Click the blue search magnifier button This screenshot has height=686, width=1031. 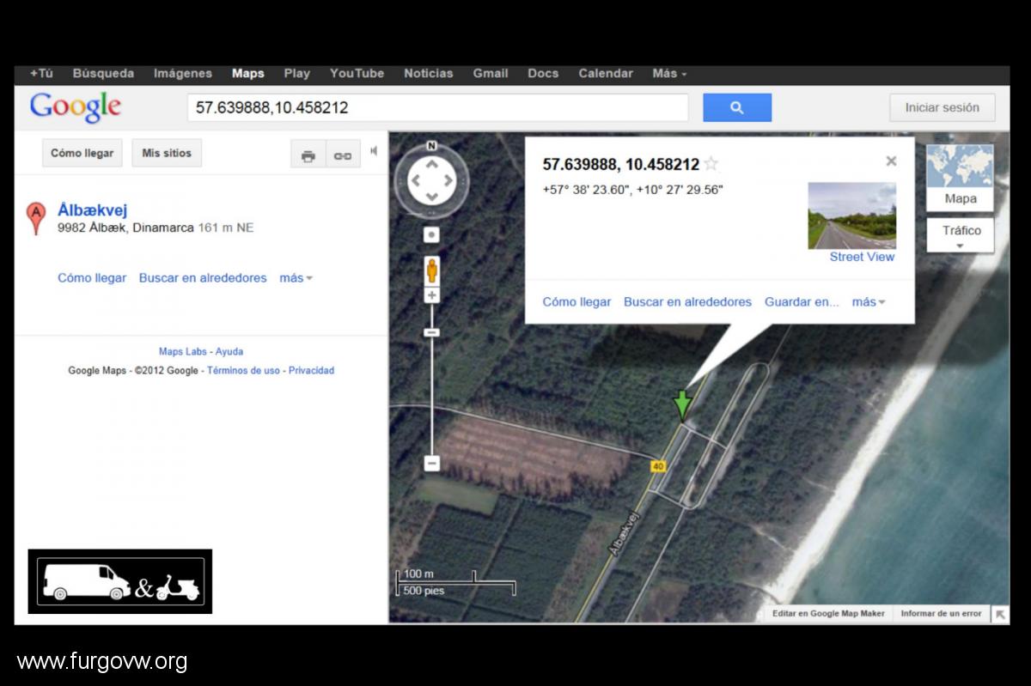tap(737, 107)
